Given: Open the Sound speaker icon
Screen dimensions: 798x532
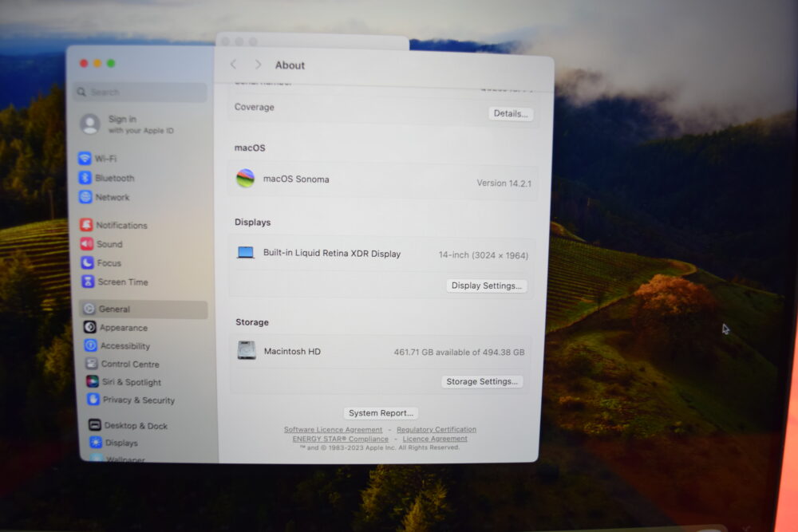Looking at the screenshot, I should [87, 243].
